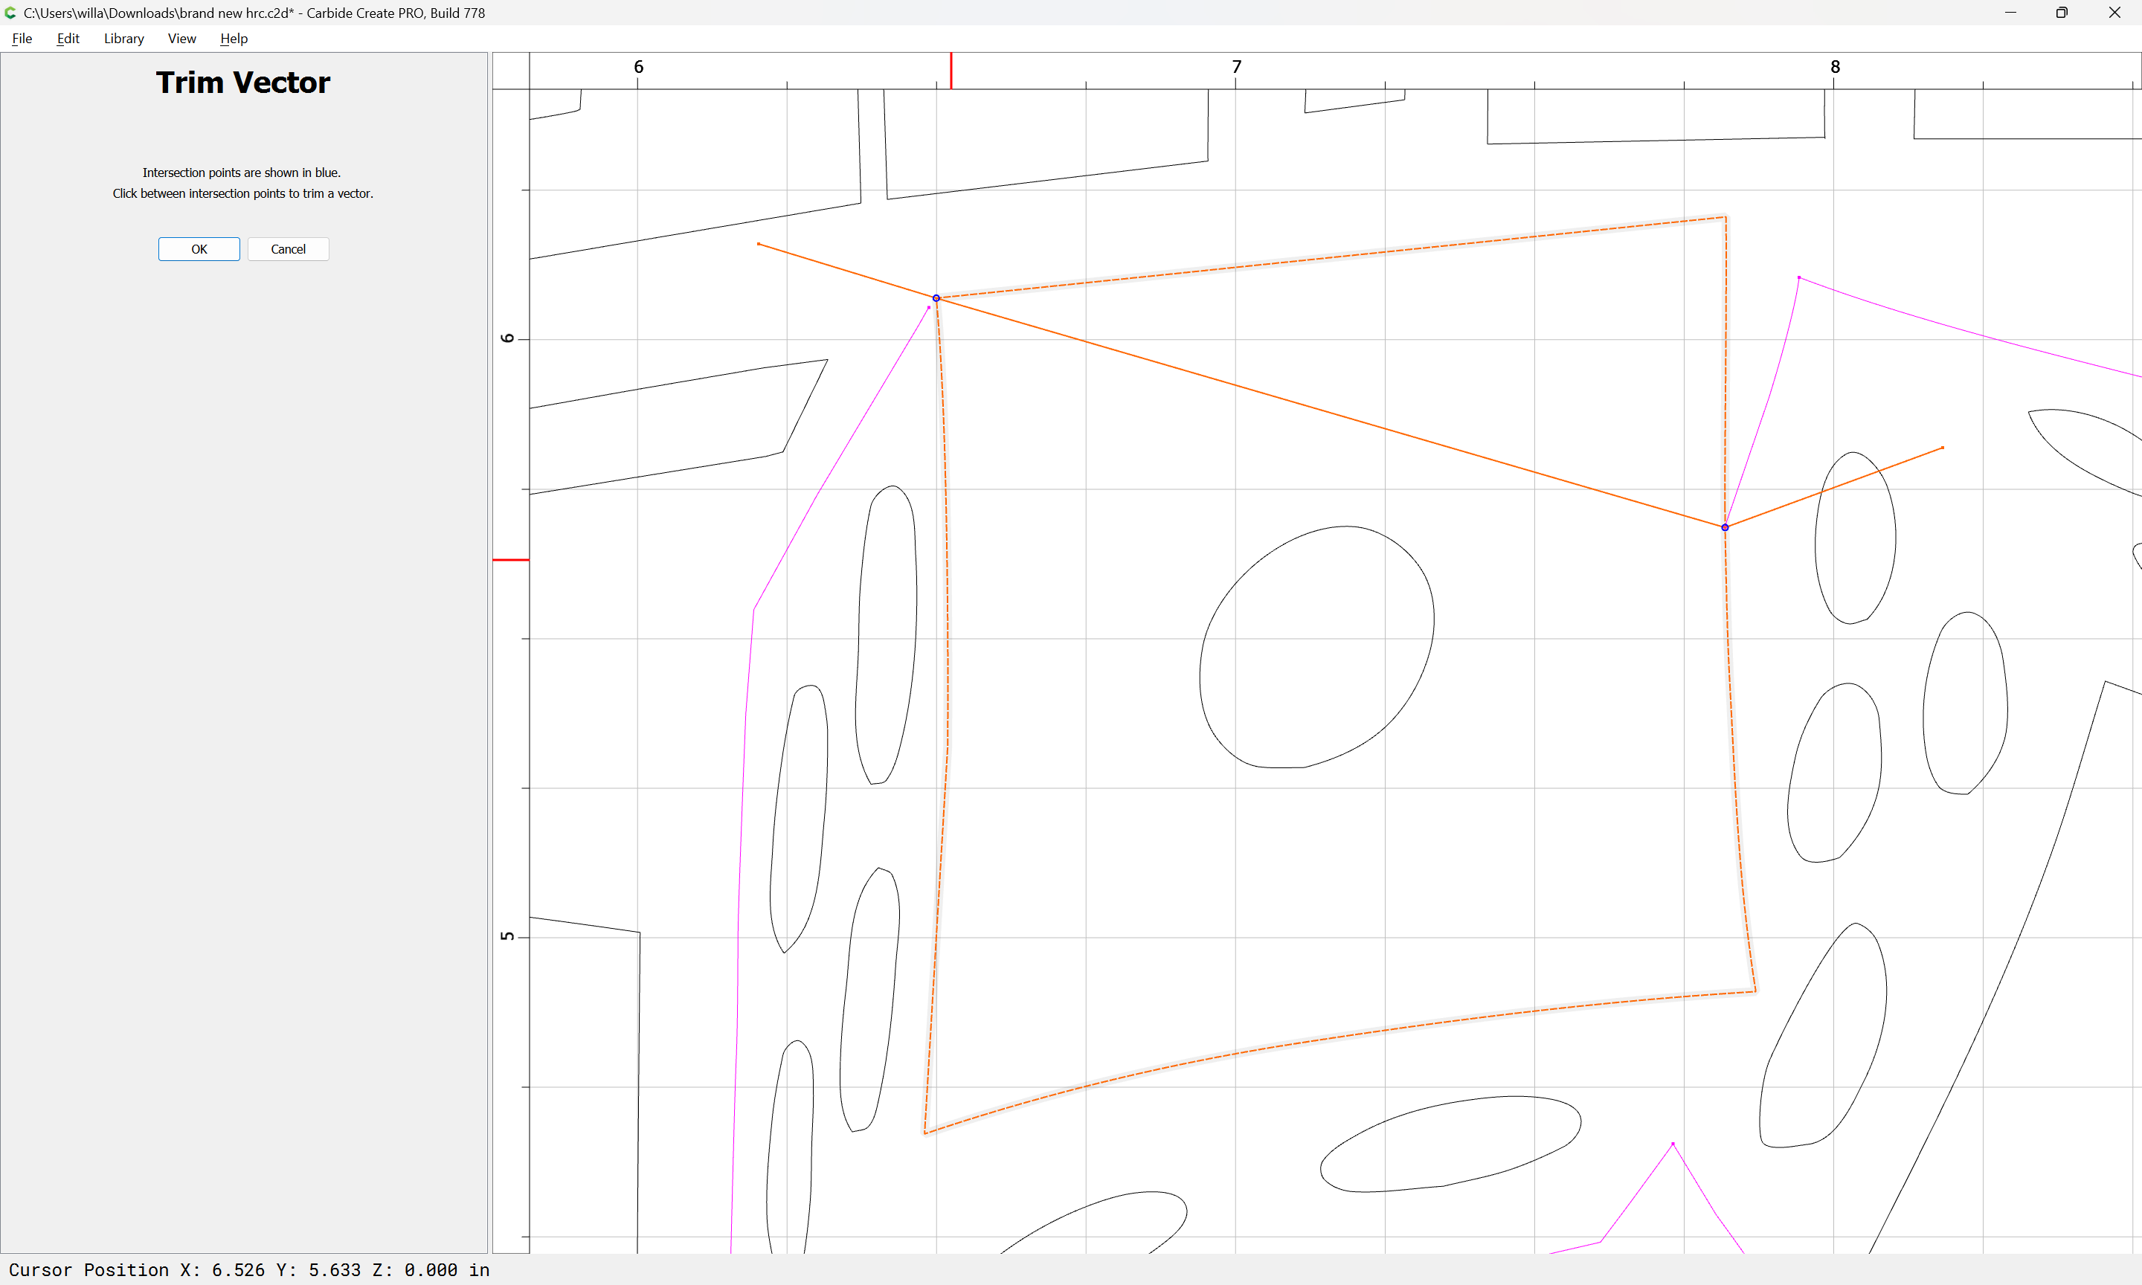The height and width of the screenshot is (1285, 2142).
Task: Click the ruler label 7 on the top ruler
Action: point(1236,67)
